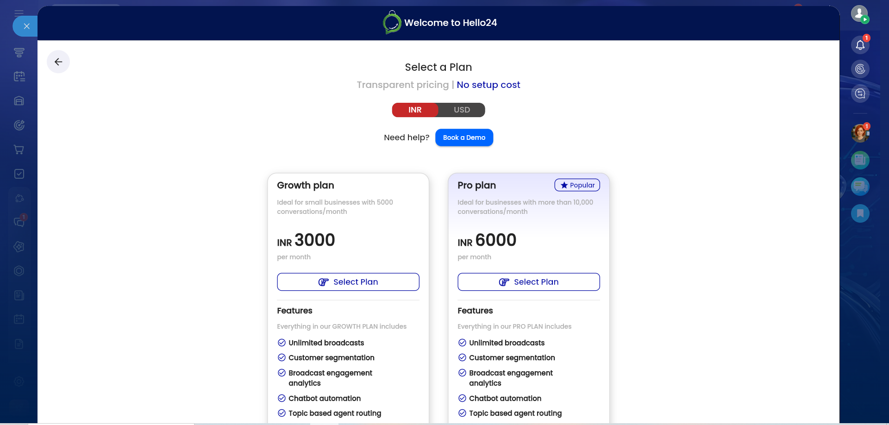Click the "INR 6000" price
This screenshot has width=889, height=425.
point(487,240)
